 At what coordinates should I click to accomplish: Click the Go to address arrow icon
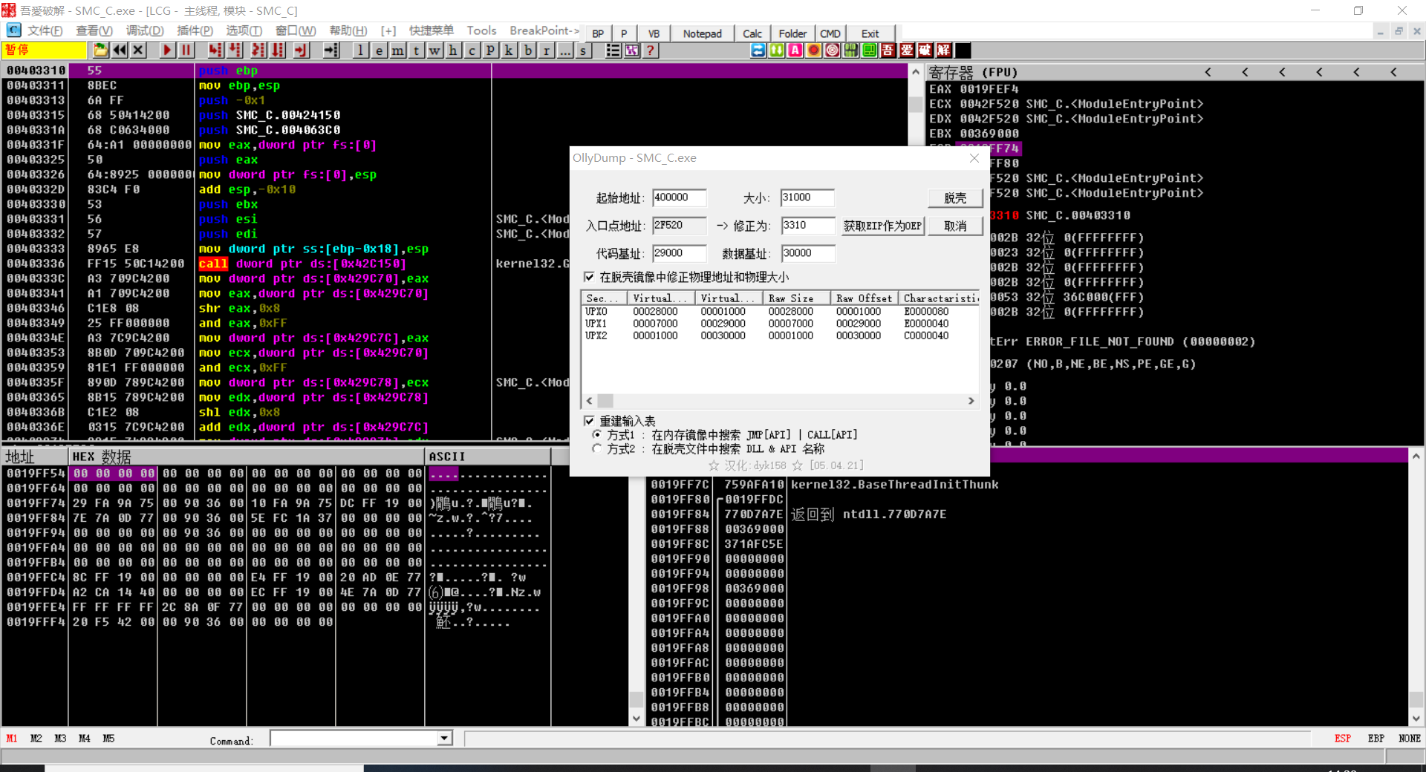coord(331,50)
